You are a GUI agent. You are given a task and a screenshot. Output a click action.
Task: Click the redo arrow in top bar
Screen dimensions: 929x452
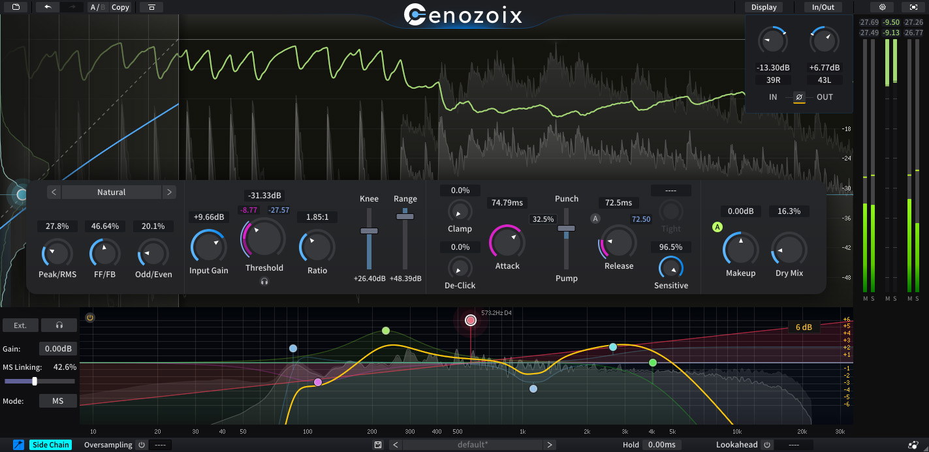point(72,7)
